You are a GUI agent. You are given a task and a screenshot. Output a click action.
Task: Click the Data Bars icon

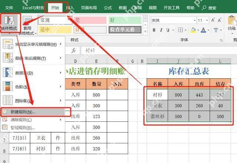(8, 72)
